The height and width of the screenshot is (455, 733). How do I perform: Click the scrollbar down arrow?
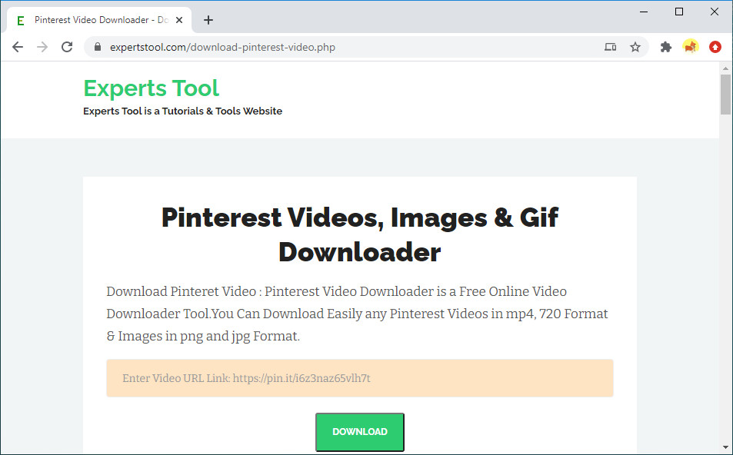coord(725,447)
